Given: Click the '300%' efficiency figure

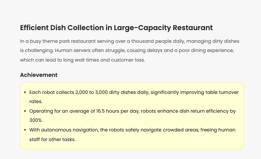Looking at the screenshot, I should pyautogui.click(x=36, y=120).
